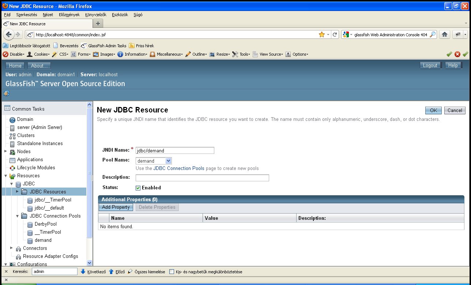Expand the Configurations tree node
The image size is (471, 285).
tap(5, 264)
